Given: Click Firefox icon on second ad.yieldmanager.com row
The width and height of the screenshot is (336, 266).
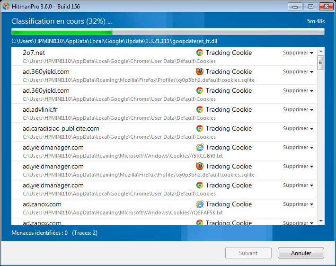Looking at the screenshot, I should tap(200, 166).
